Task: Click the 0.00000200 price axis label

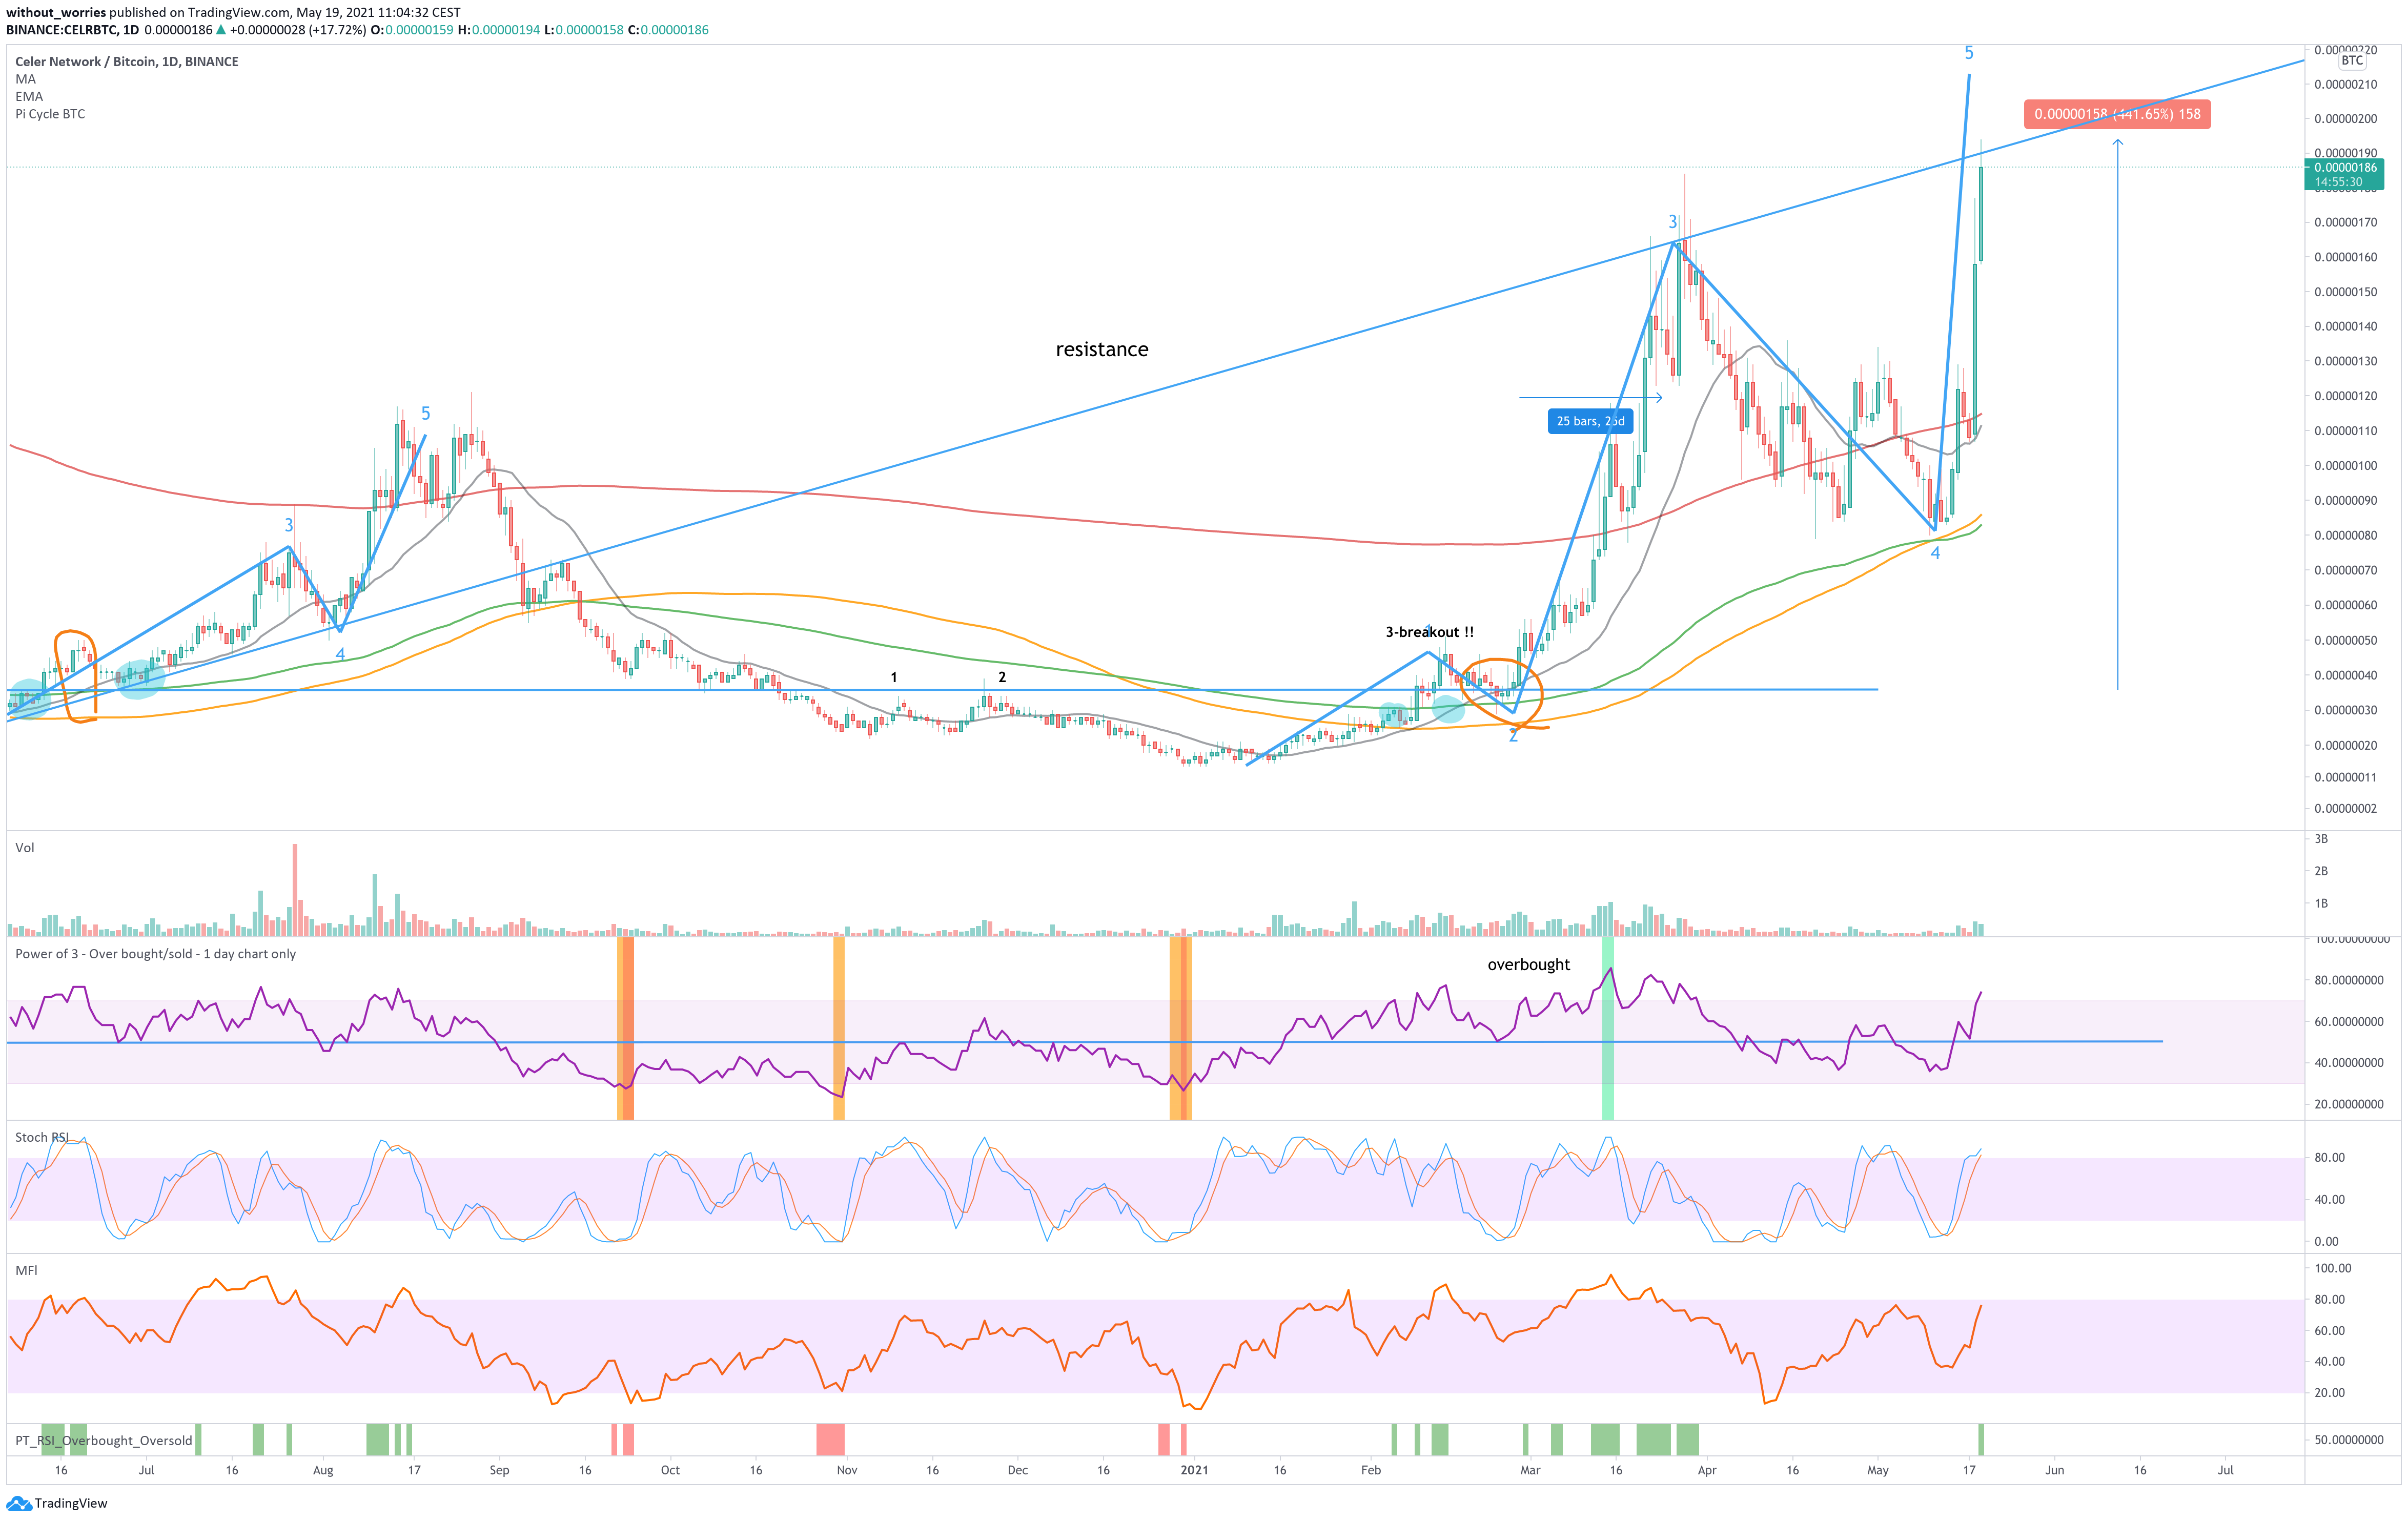Action: (2346, 119)
